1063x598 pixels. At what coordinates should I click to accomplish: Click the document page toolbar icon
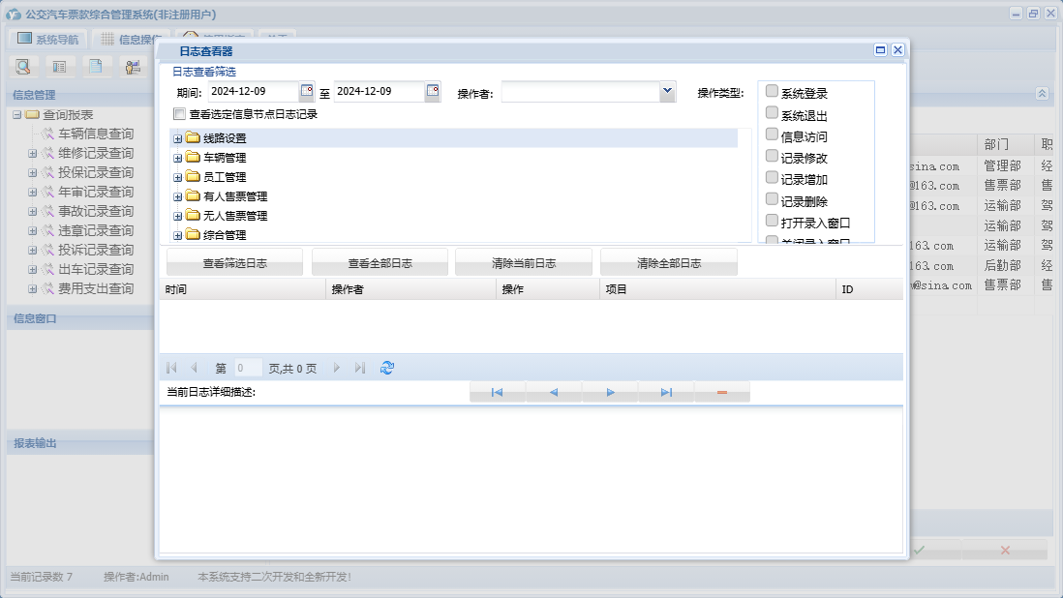[96, 67]
